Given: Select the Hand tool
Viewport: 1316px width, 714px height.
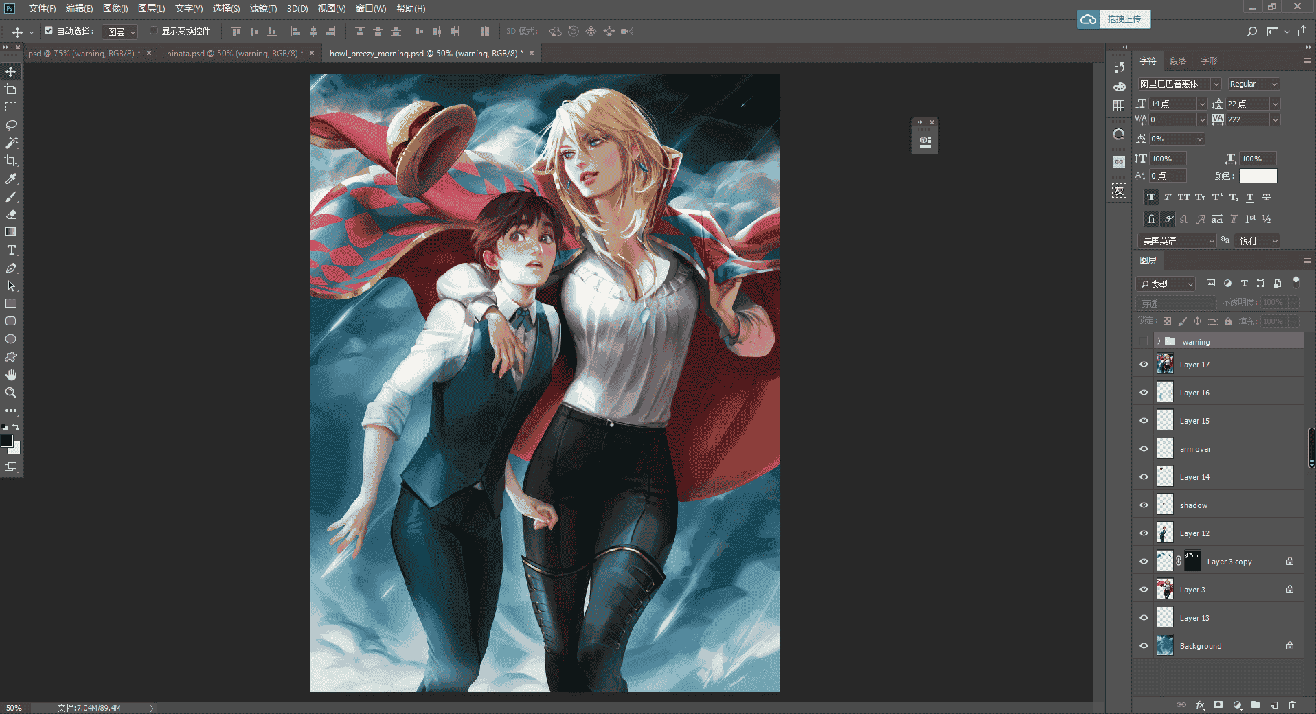Looking at the screenshot, I should click(11, 375).
